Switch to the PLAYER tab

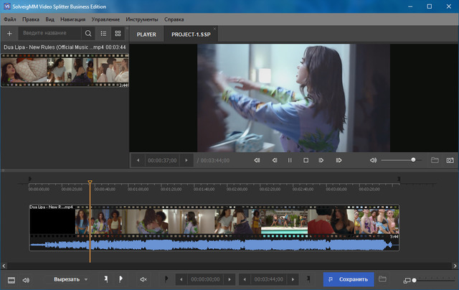[146, 34]
